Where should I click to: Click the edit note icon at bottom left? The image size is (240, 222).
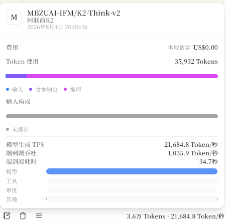pyautogui.click(x=7, y=216)
